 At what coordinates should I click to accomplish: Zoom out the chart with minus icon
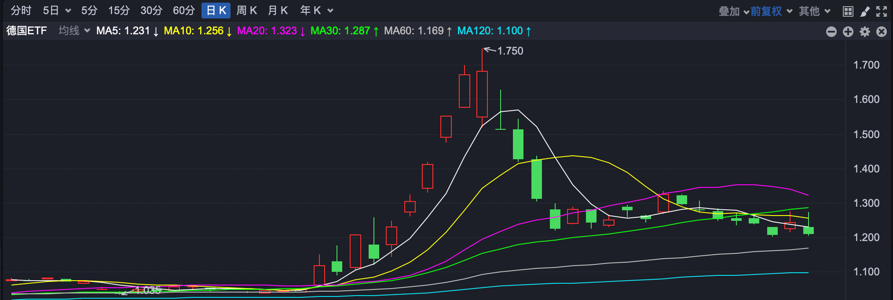pyautogui.click(x=831, y=32)
